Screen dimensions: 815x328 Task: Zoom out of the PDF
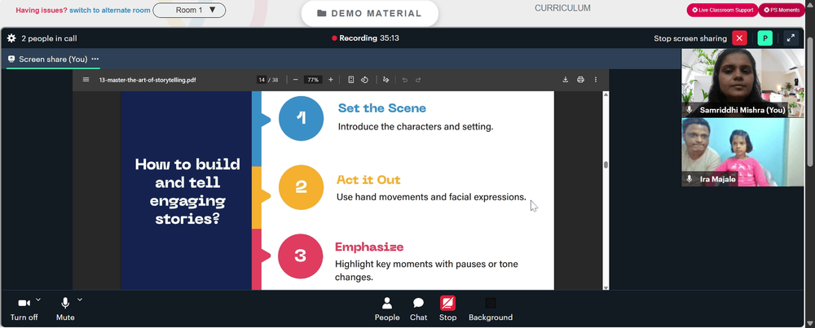[x=295, y=80]
